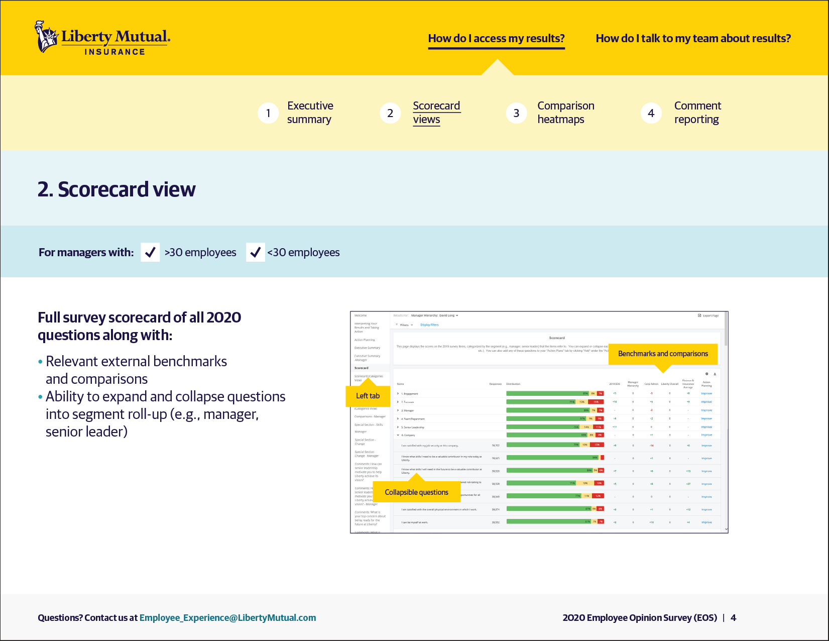
Task: Go to the Scorecard views section
Action: pyautogui.click(x=436, y=113)
